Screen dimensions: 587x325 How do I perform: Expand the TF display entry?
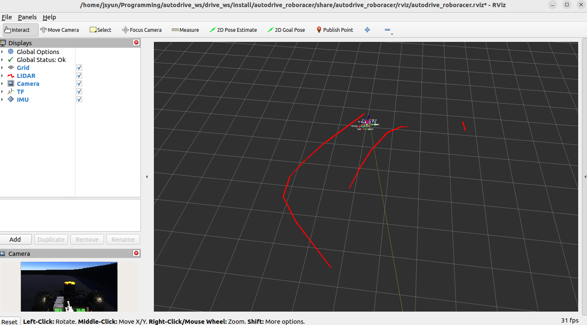(x=2, y=92)
